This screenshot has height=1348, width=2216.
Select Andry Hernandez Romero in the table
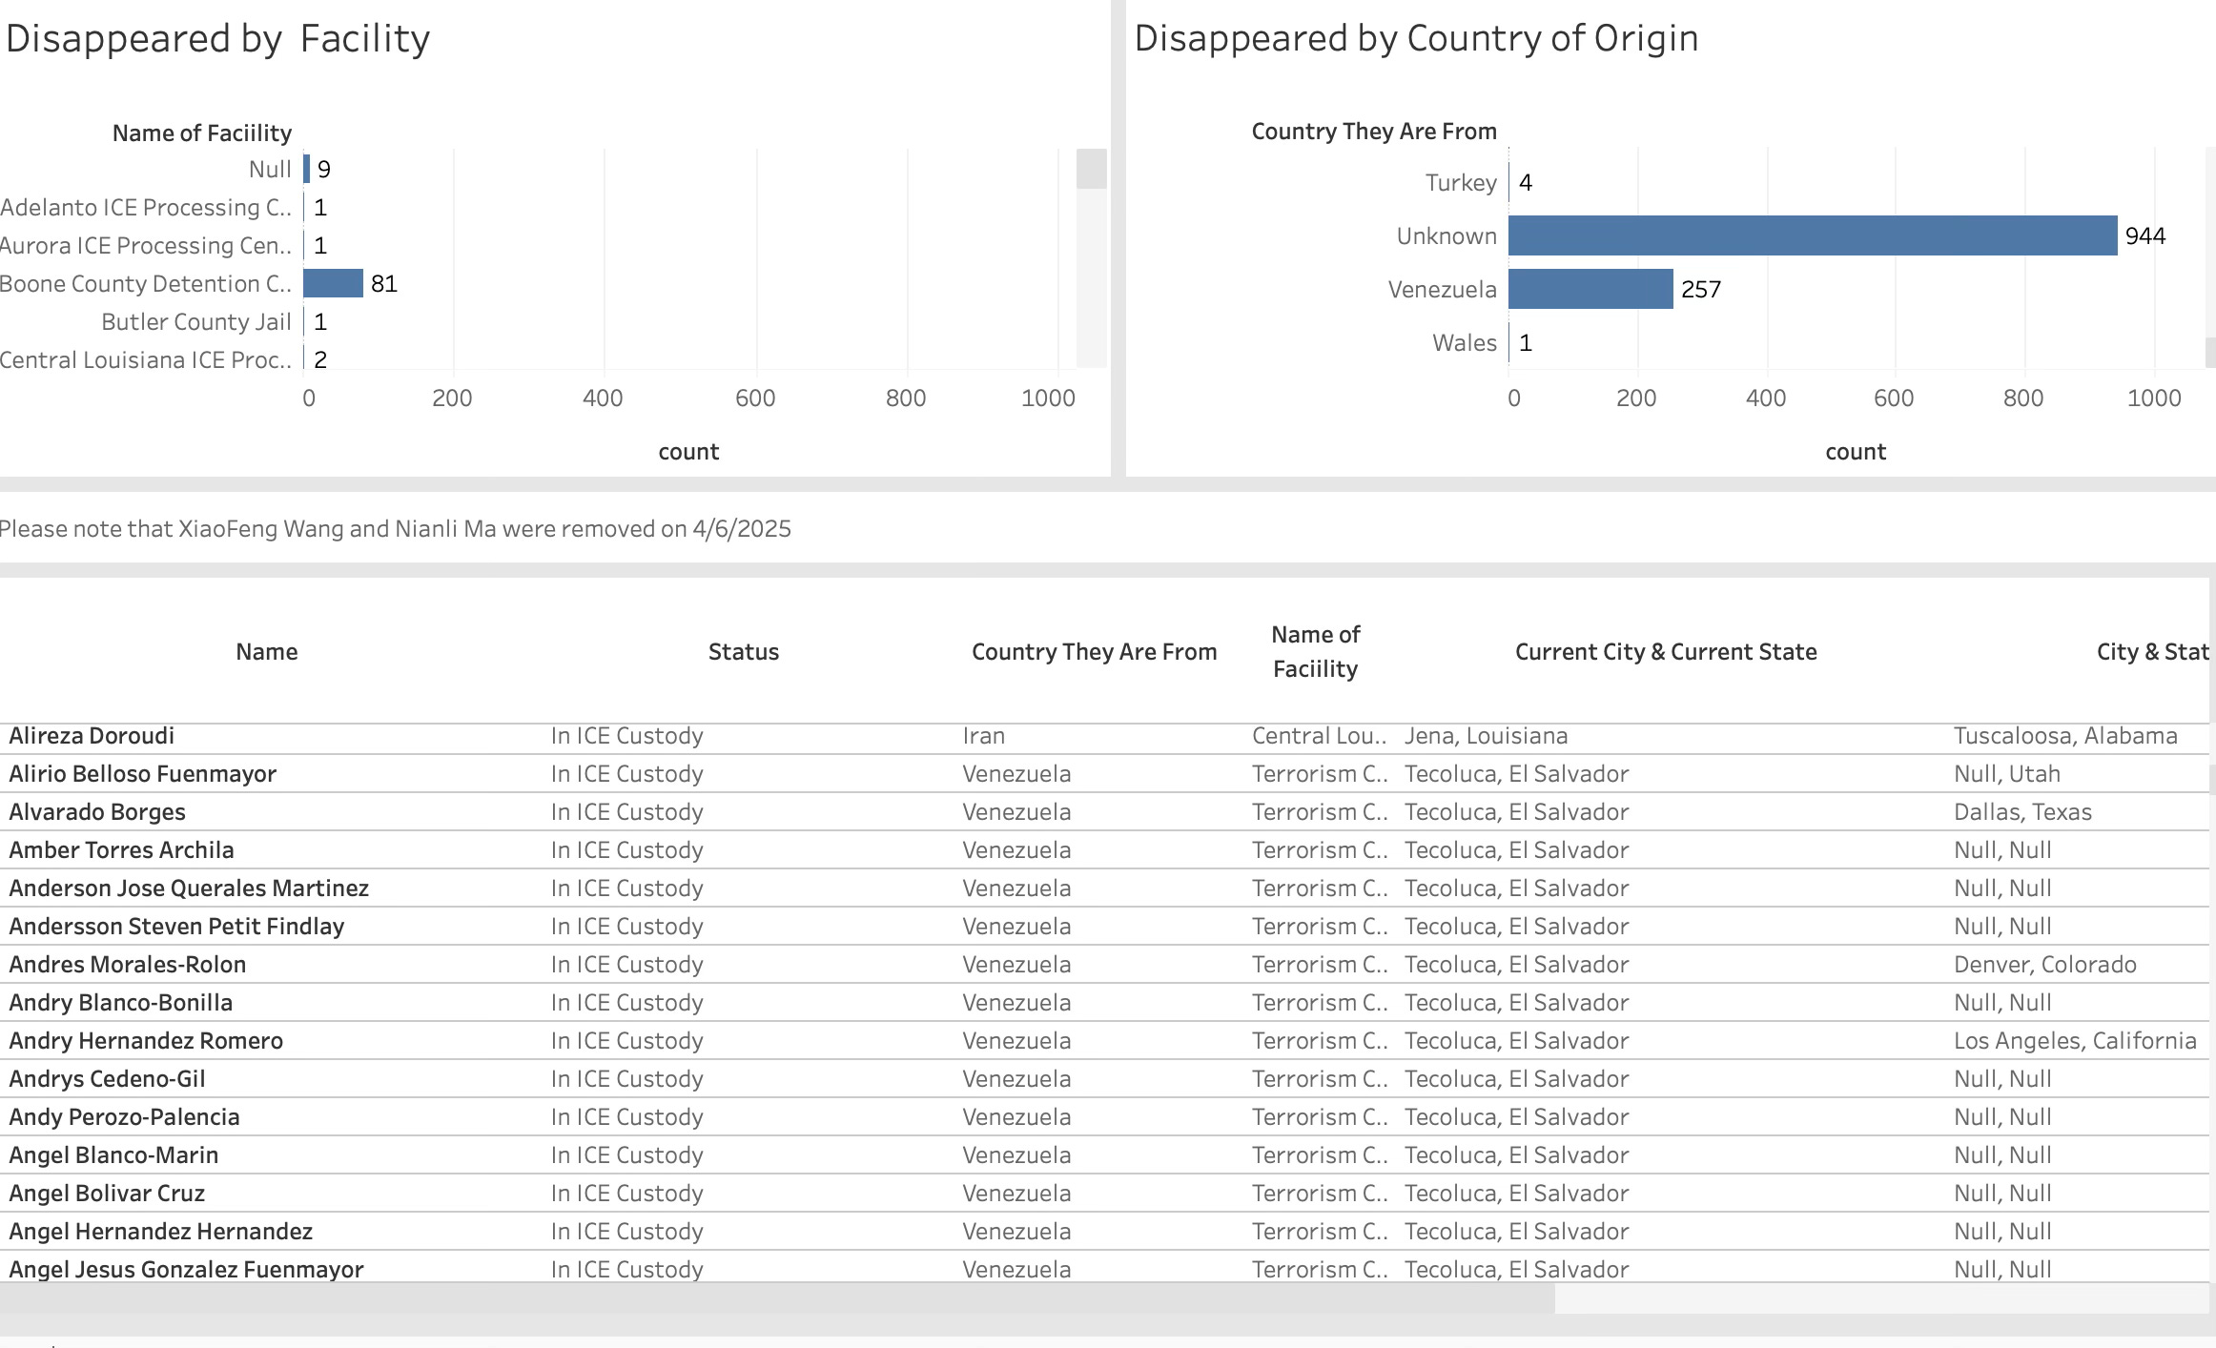[x=146, y=1041]
